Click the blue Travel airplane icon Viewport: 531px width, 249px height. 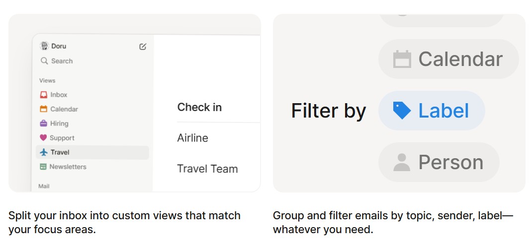coord(44,152)
